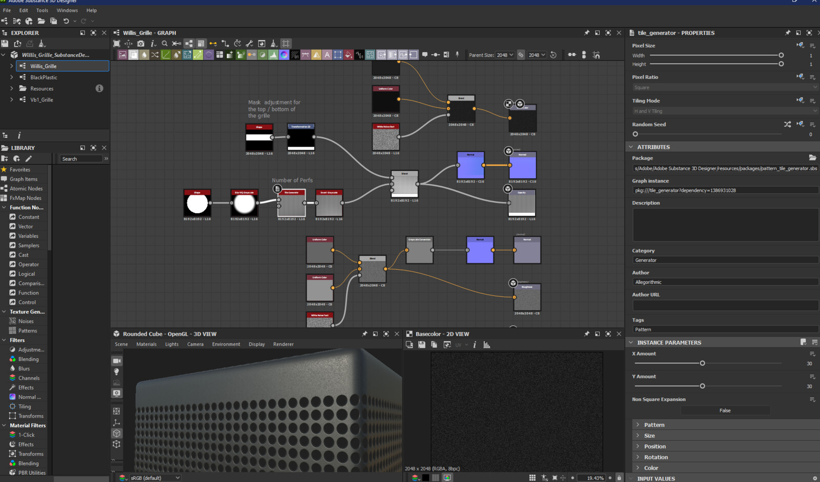Add a Blend atomic node from toolbar

133,55
